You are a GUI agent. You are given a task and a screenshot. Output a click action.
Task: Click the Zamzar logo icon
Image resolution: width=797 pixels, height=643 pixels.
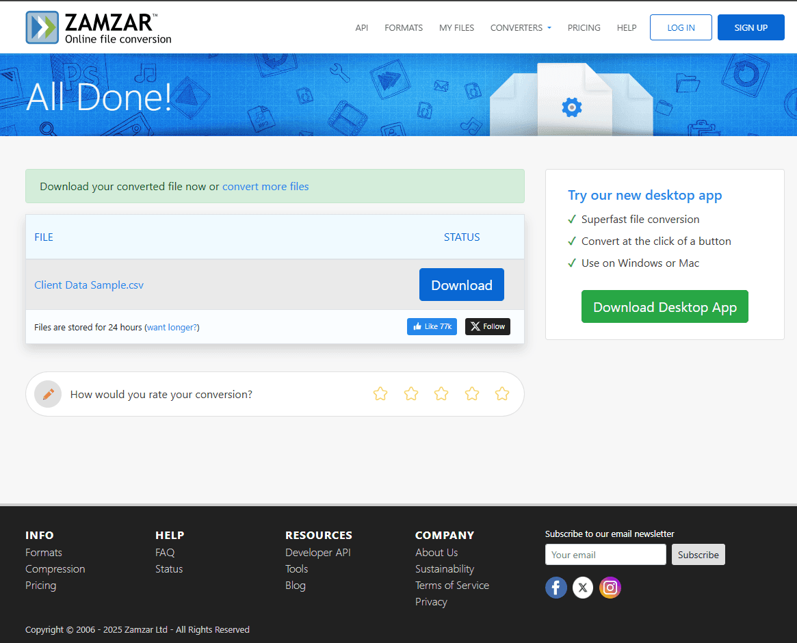pyautogui.click(x=42, y=27)
